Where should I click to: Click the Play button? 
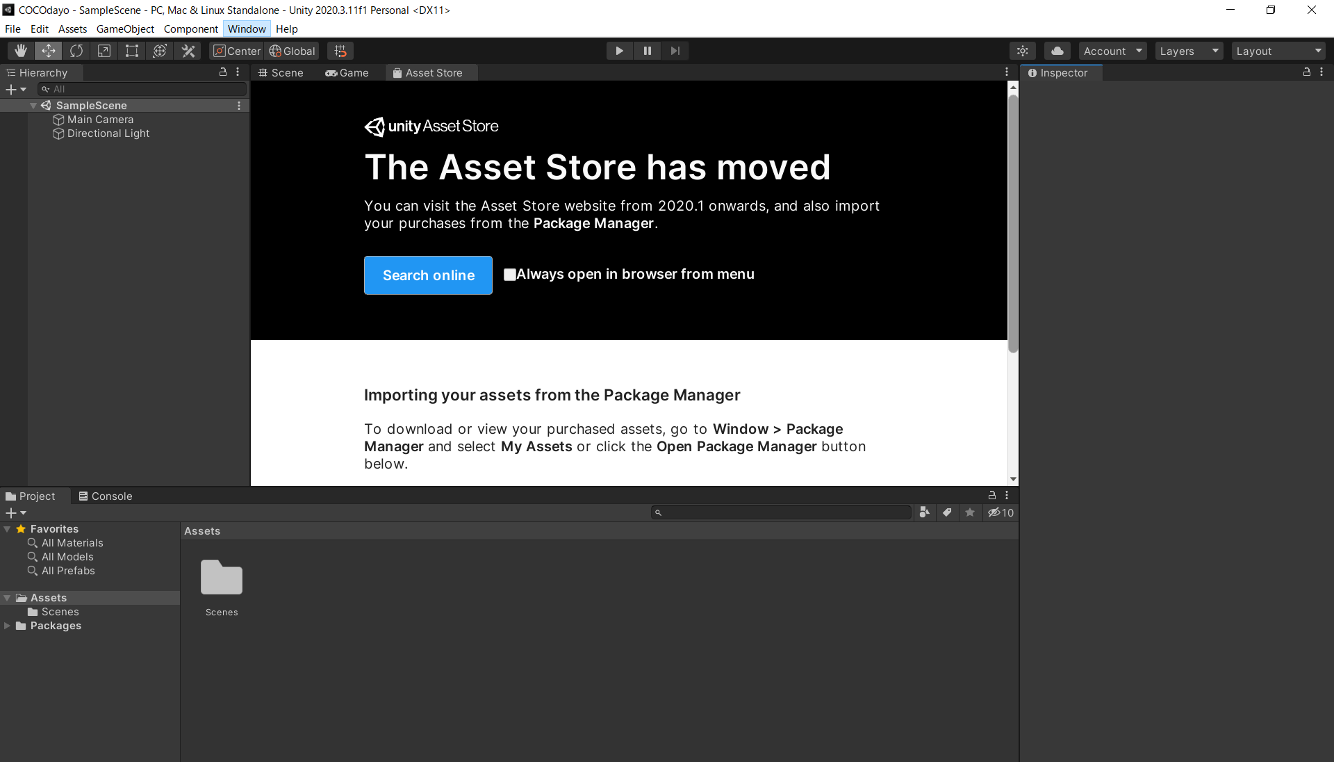(619, 51)
